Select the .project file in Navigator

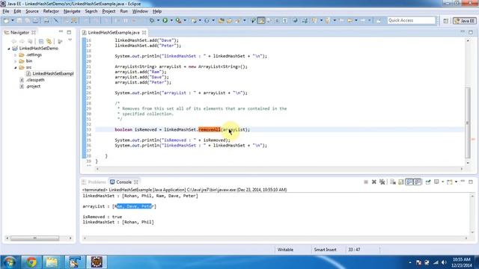(33, 87)
